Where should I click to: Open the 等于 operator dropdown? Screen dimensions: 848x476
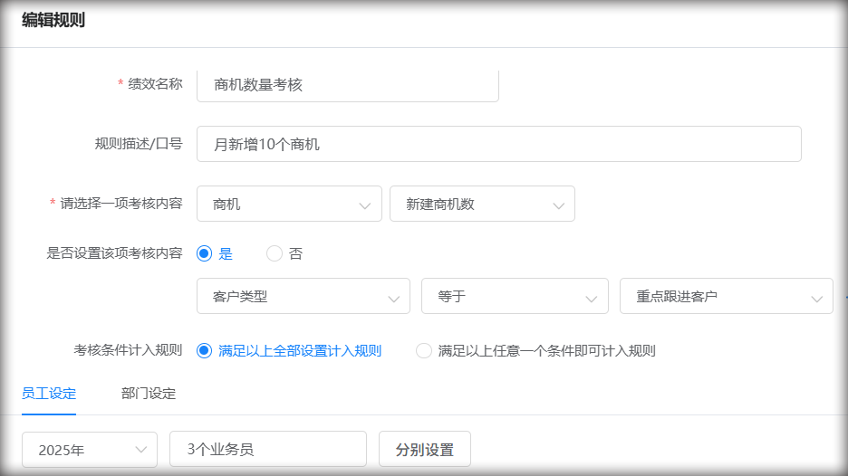coord(515,296)
